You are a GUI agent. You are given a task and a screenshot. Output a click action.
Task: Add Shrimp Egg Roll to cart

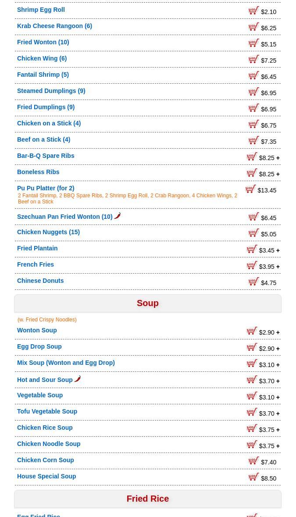coord(253,11)
